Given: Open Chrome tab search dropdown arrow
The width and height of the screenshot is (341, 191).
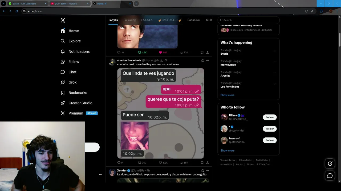Looking at the screenshot, I should pyautogui.click(x=3, y=4).
